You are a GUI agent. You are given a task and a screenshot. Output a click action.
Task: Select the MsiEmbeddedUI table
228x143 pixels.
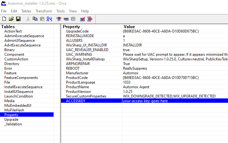pyautogui.click(x=18, y=106)
